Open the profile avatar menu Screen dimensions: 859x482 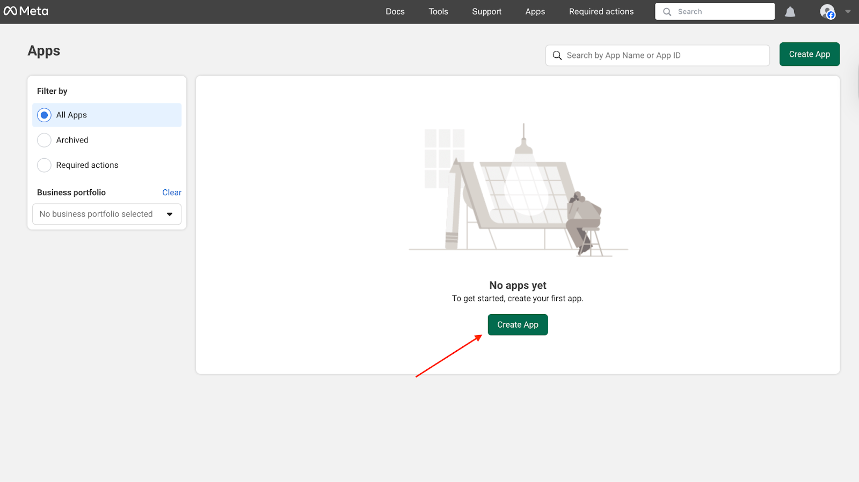click(x=827, y=11)
